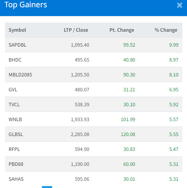Open the PBD88 symbol

(x=16, y=164)
